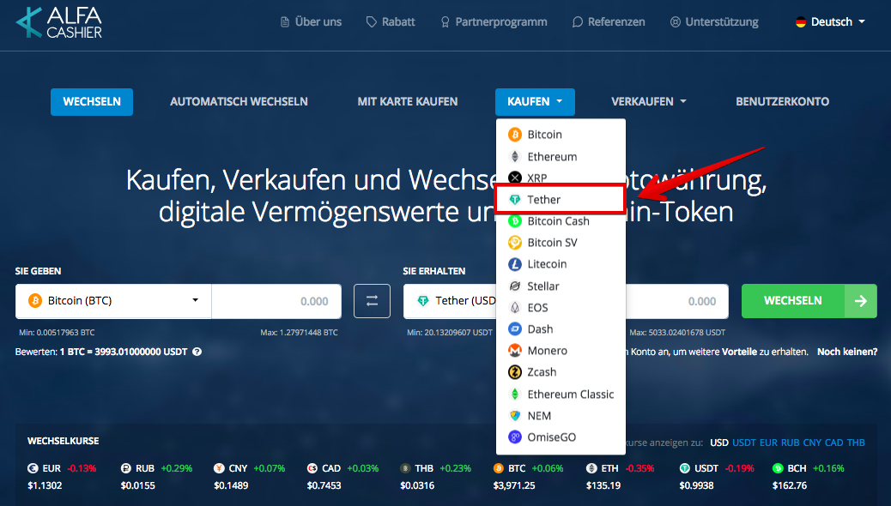Open the Bitcoin (BTC) give currency selector

113,301
